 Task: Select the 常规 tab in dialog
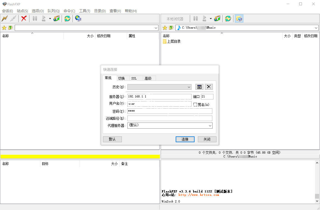pyautogui.click(x=110, y=78)
